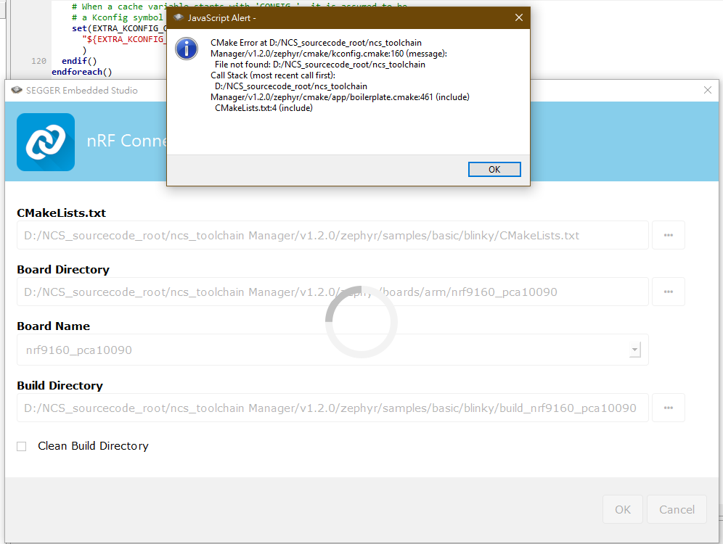
Task: Close the SEGGER Embedded Studio dialog
Action: pos(707,90)
